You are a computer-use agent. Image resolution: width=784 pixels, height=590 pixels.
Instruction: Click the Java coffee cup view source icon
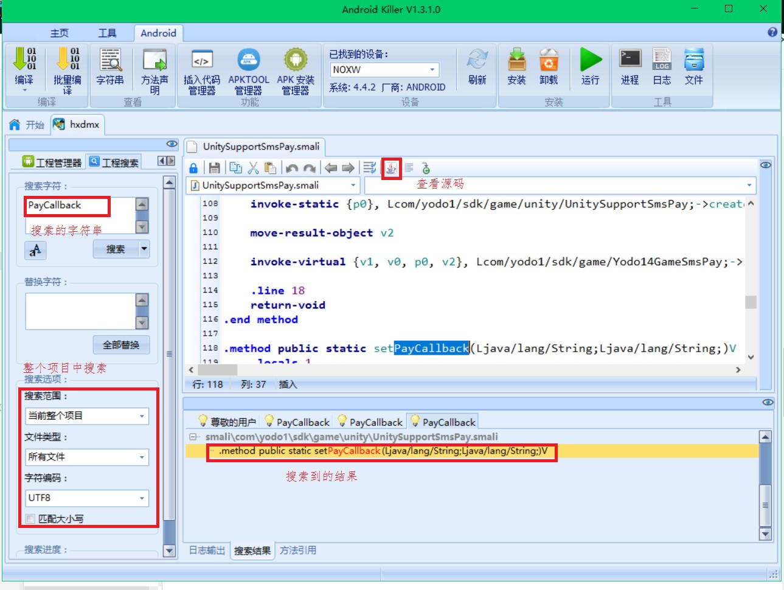[391, 168]
